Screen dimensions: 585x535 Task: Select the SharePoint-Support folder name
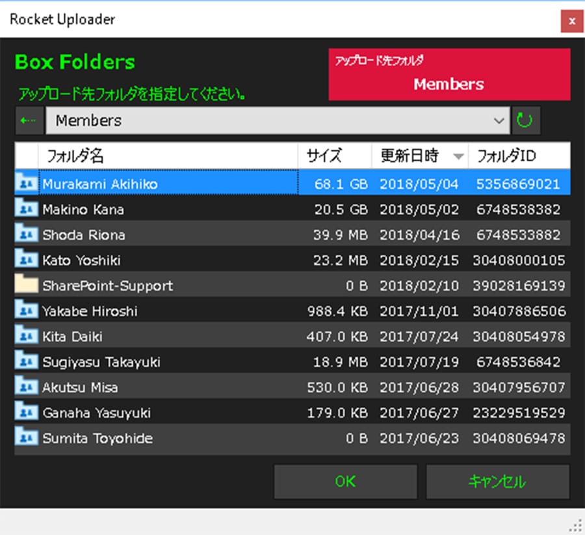click(108, 286)
